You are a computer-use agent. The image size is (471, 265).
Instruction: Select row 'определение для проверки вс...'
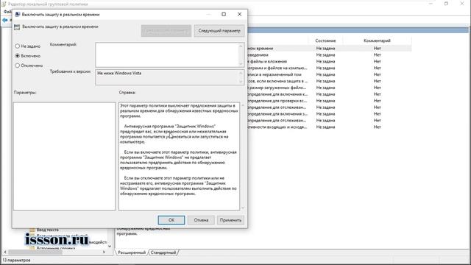point(329,101)
